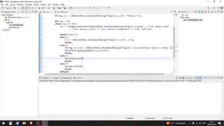Click the New Java Class icon
The height and width of the screenshot is (126, 224).
click(43, 8)
